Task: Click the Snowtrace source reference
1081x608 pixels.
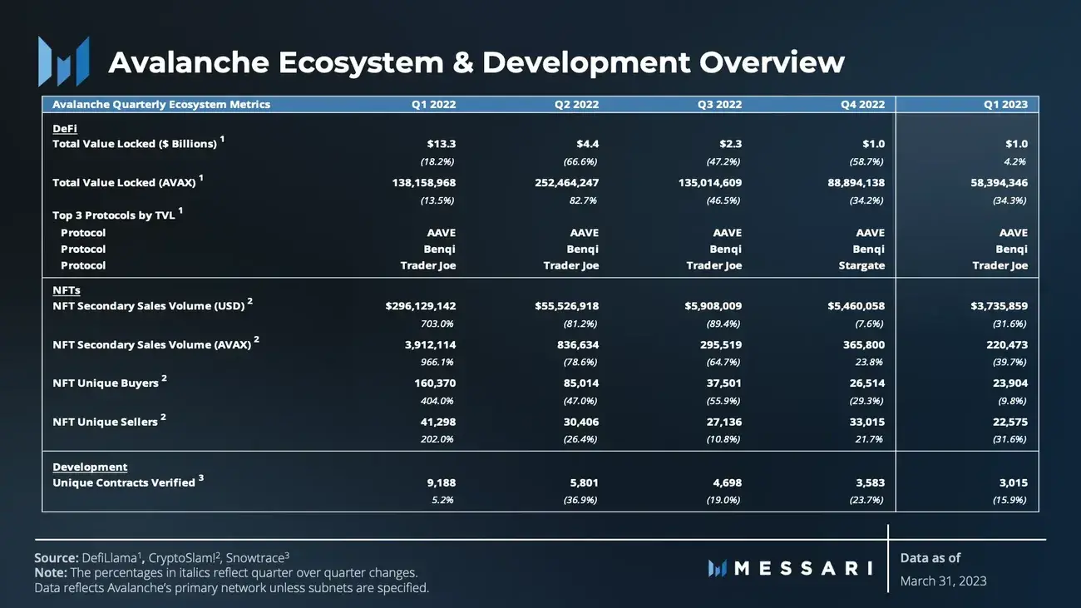Action: (255, 557)
